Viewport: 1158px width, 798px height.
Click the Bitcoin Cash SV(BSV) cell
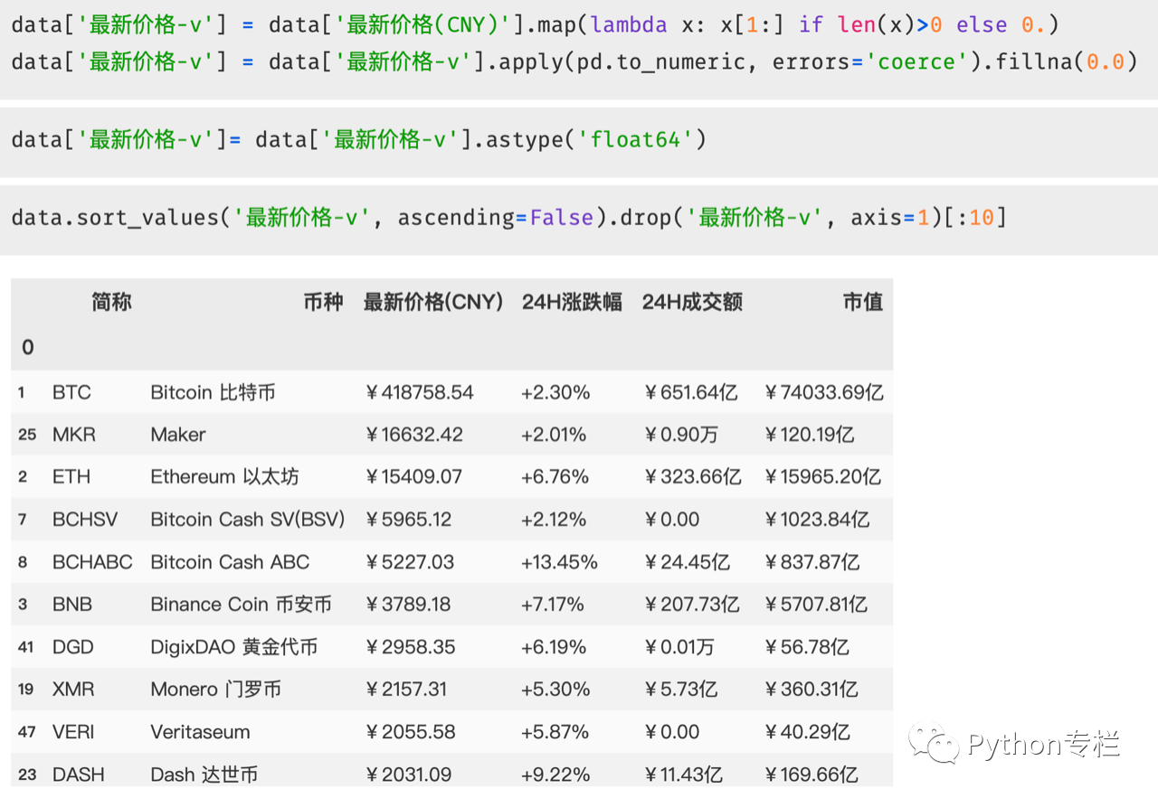[247, 520]
